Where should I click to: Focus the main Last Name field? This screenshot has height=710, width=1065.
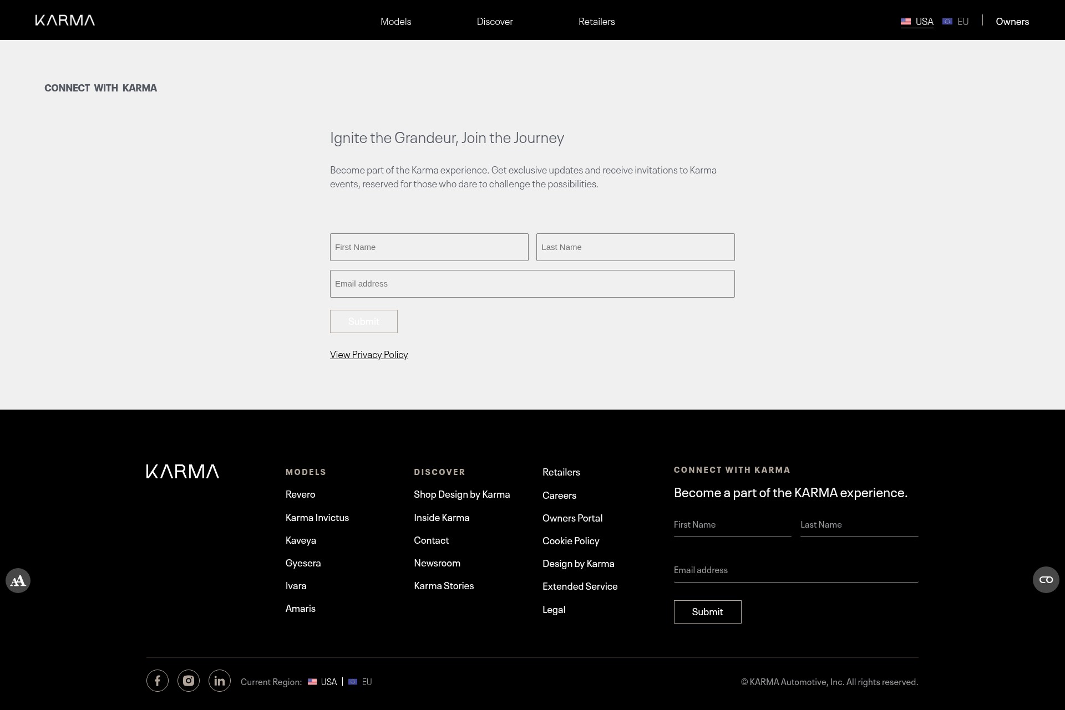[x=636, y=247]
